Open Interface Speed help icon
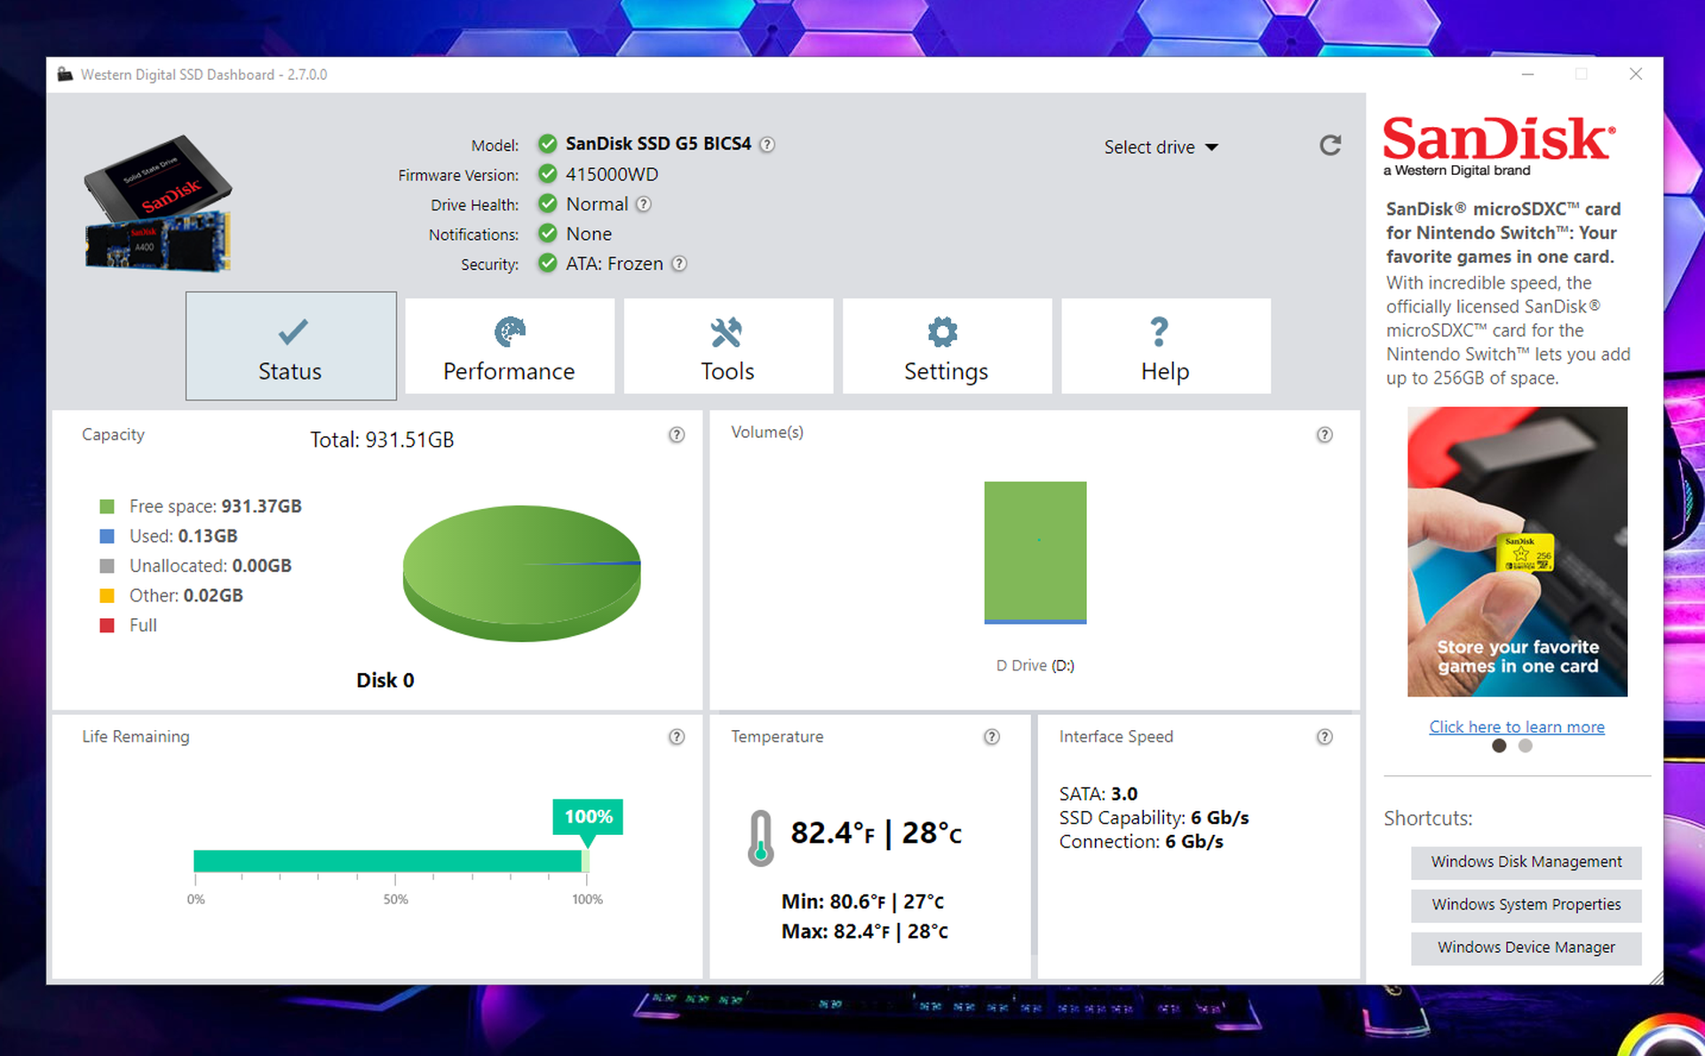Viewport: 1705px width, 1056px height. tap(1324, 736)
